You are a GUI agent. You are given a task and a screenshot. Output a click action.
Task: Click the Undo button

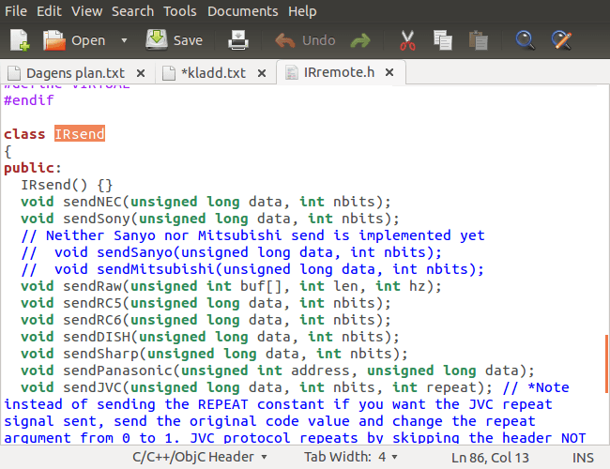pyautogui.click(x=305, y=40)
